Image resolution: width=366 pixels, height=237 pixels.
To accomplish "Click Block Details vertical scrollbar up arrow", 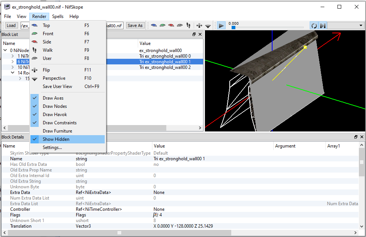I will point(361,145).
